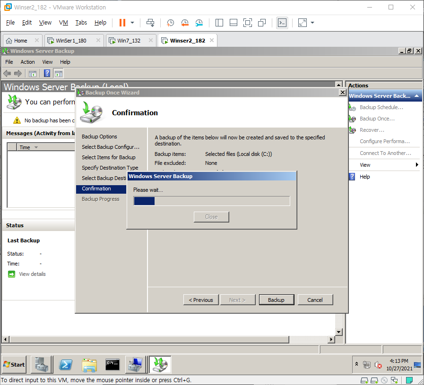Open Windows Explorer from taskbar
The image size is (424, 385).
tap(89, 365)
